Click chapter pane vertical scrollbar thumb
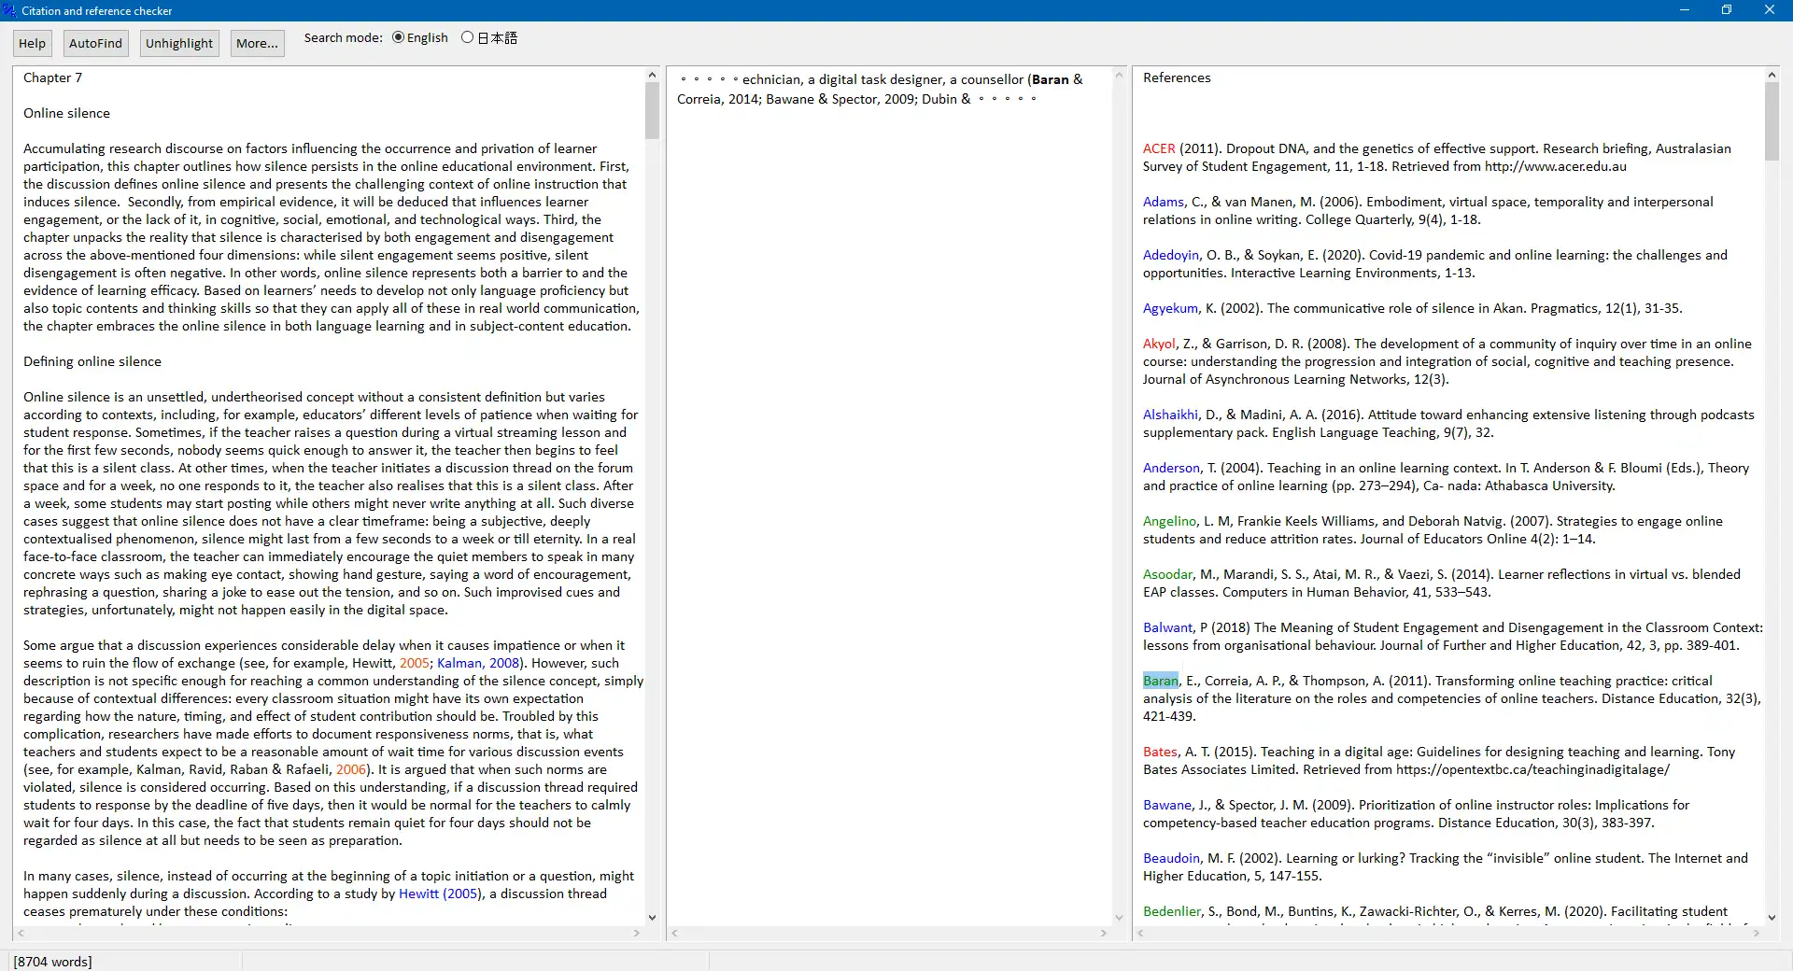1793x971 pixels. coord(652,110)
